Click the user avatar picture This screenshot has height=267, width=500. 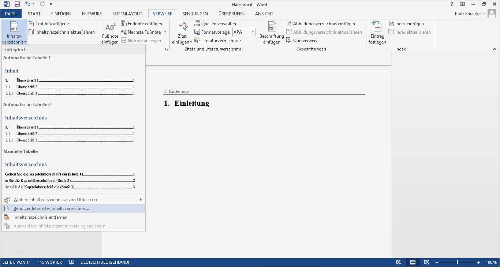point(492,14)
